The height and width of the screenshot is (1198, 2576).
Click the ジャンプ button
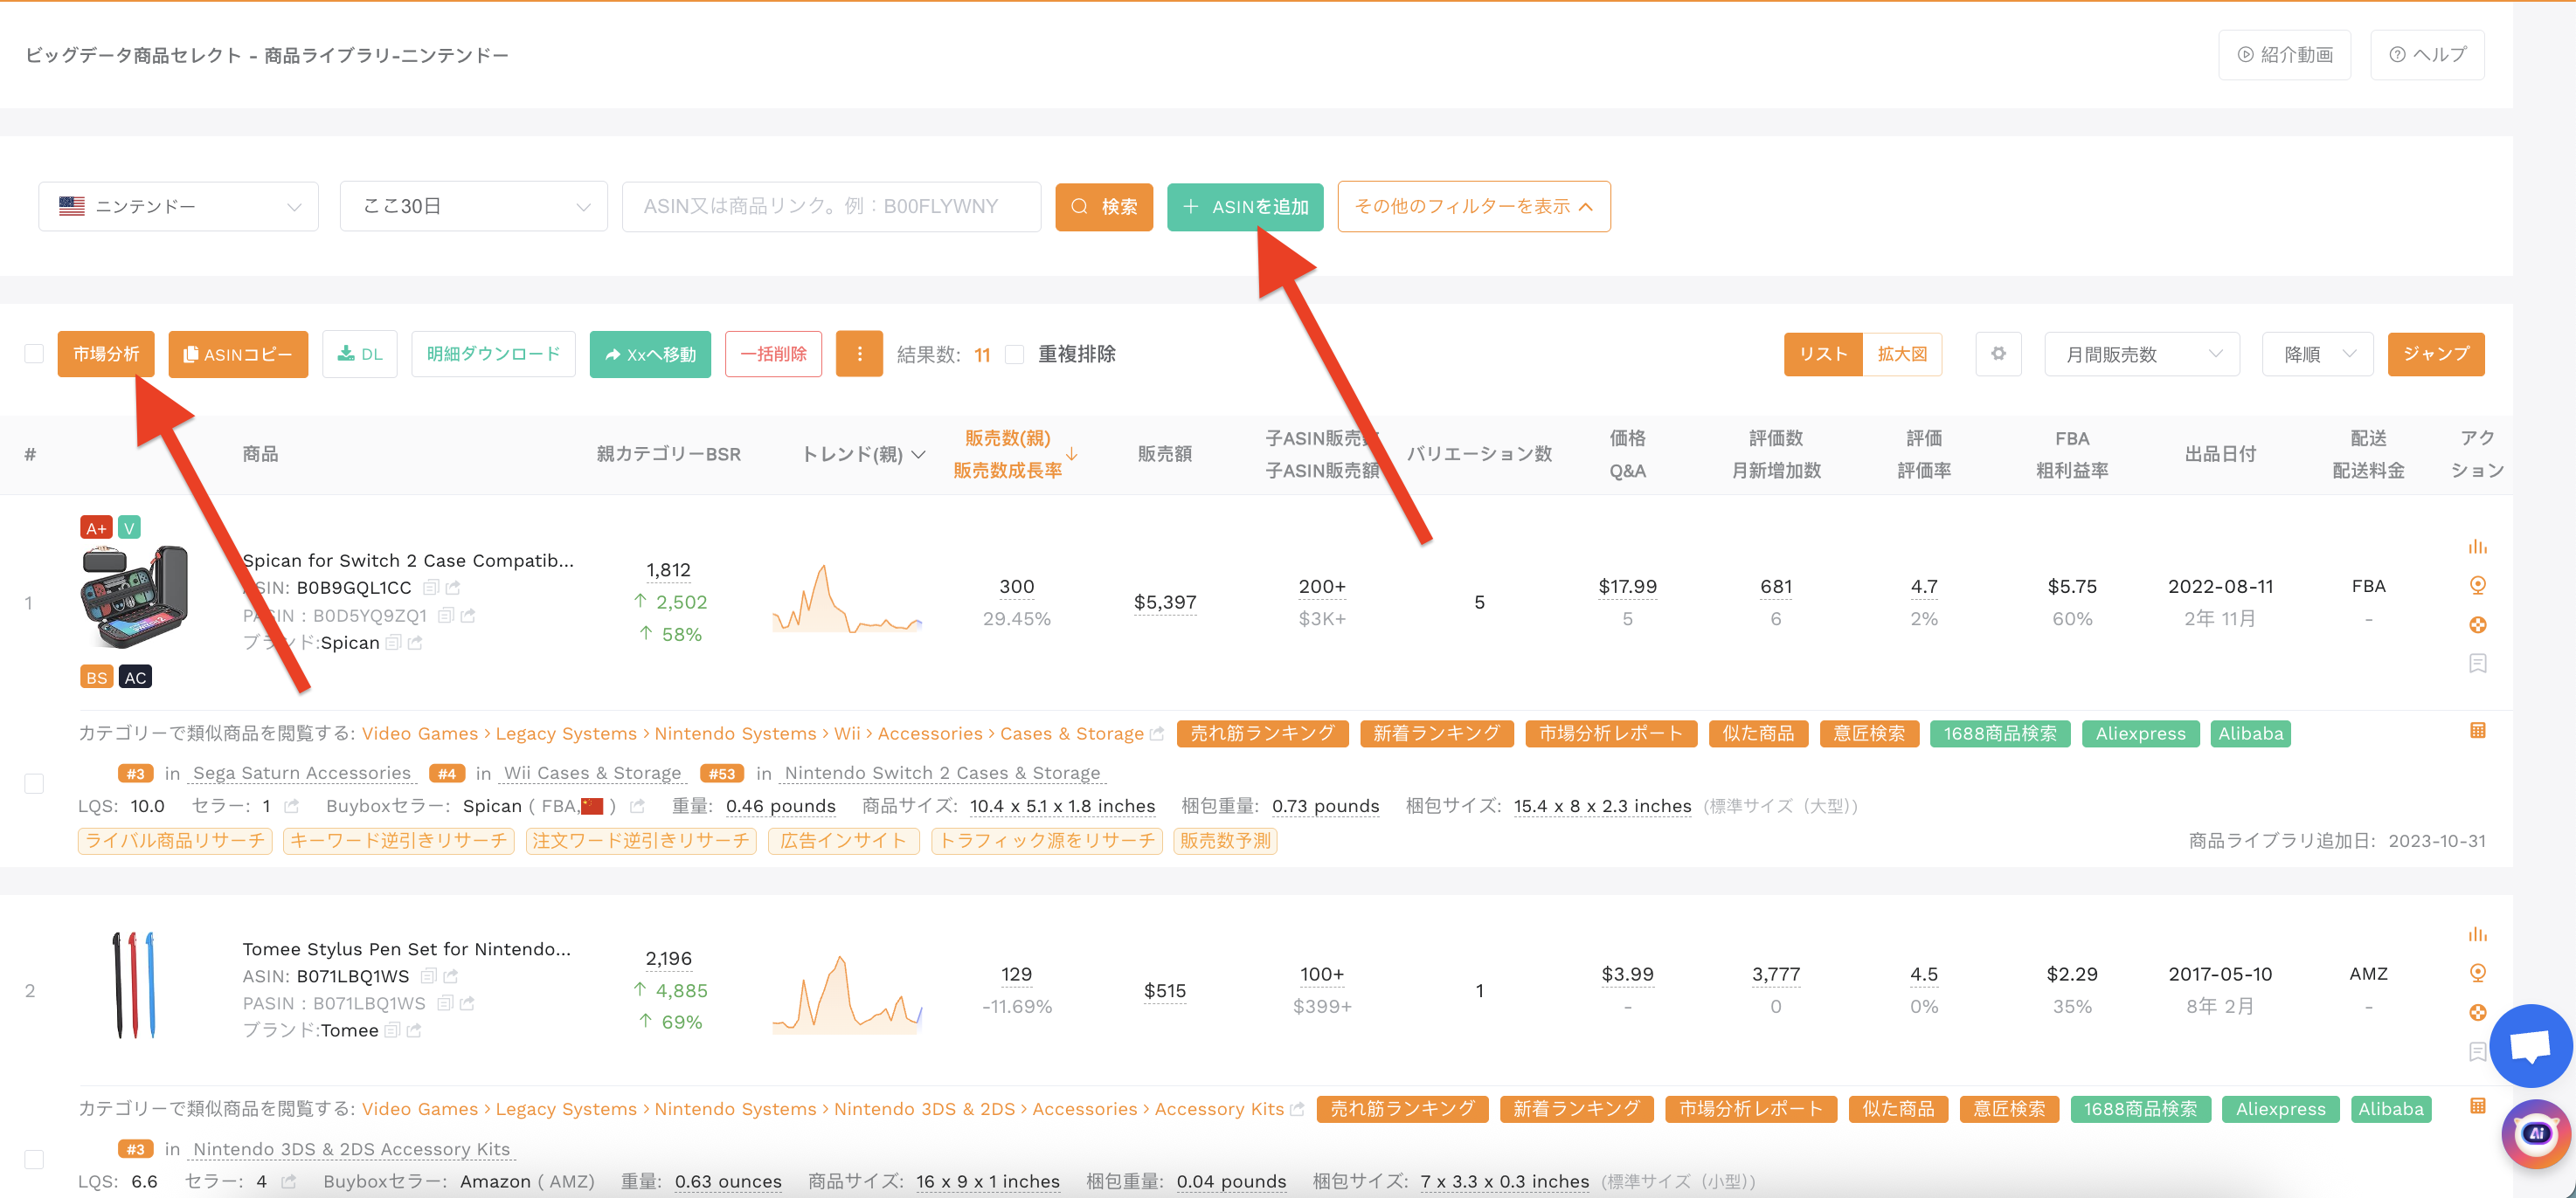2436,354
